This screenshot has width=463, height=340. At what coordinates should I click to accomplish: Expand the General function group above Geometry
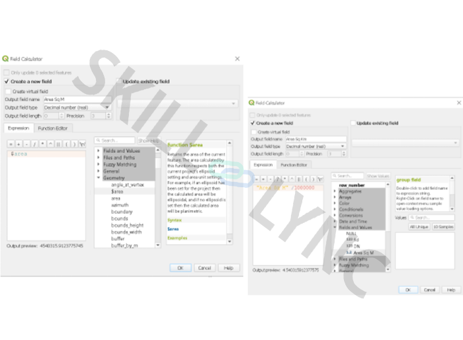99,171
